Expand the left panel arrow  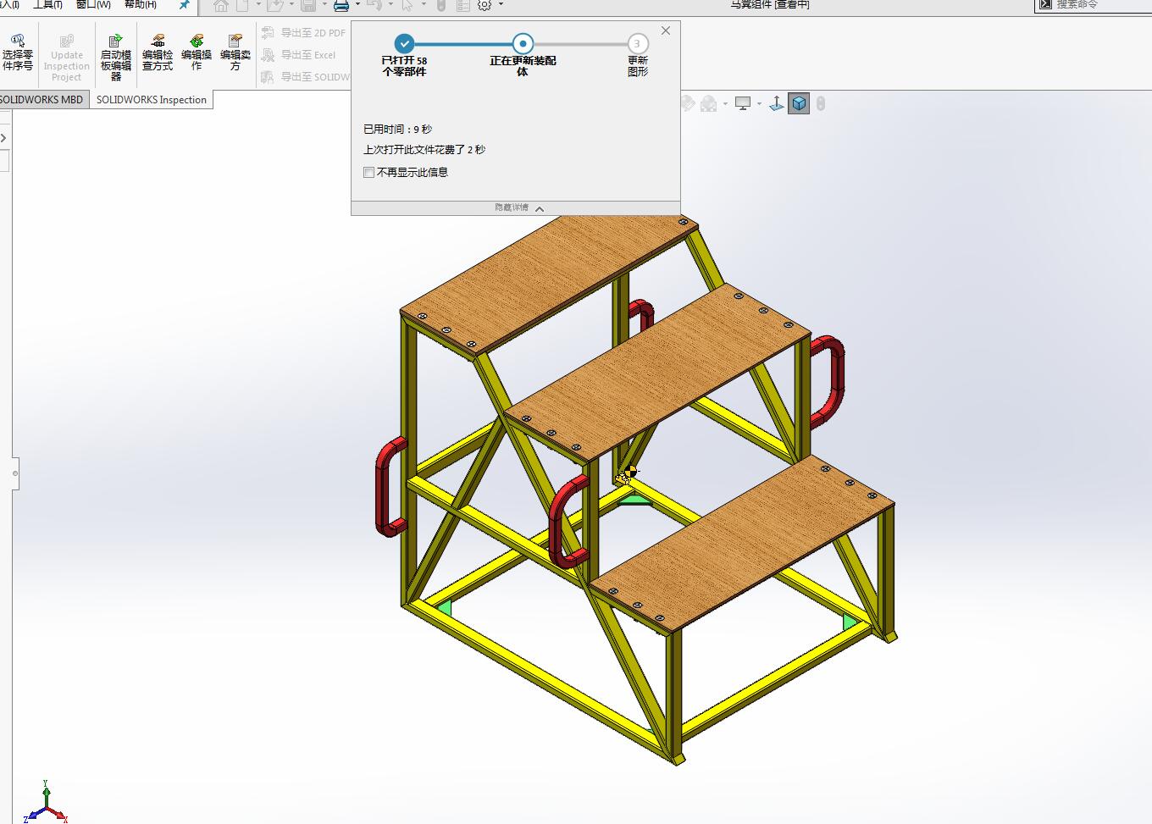[3, 138]
